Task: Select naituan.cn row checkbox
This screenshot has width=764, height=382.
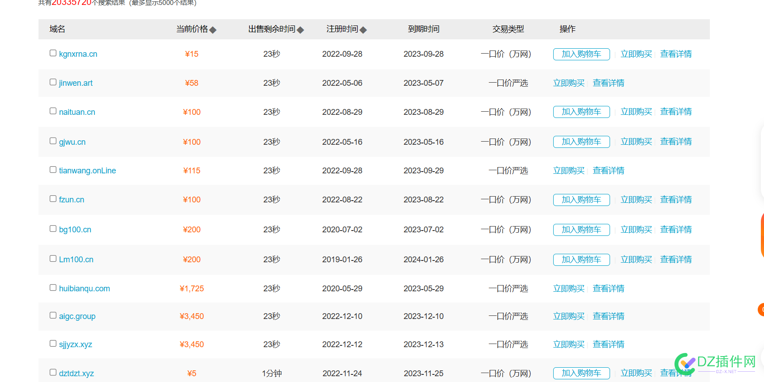Action: click(x=53, y=111)
